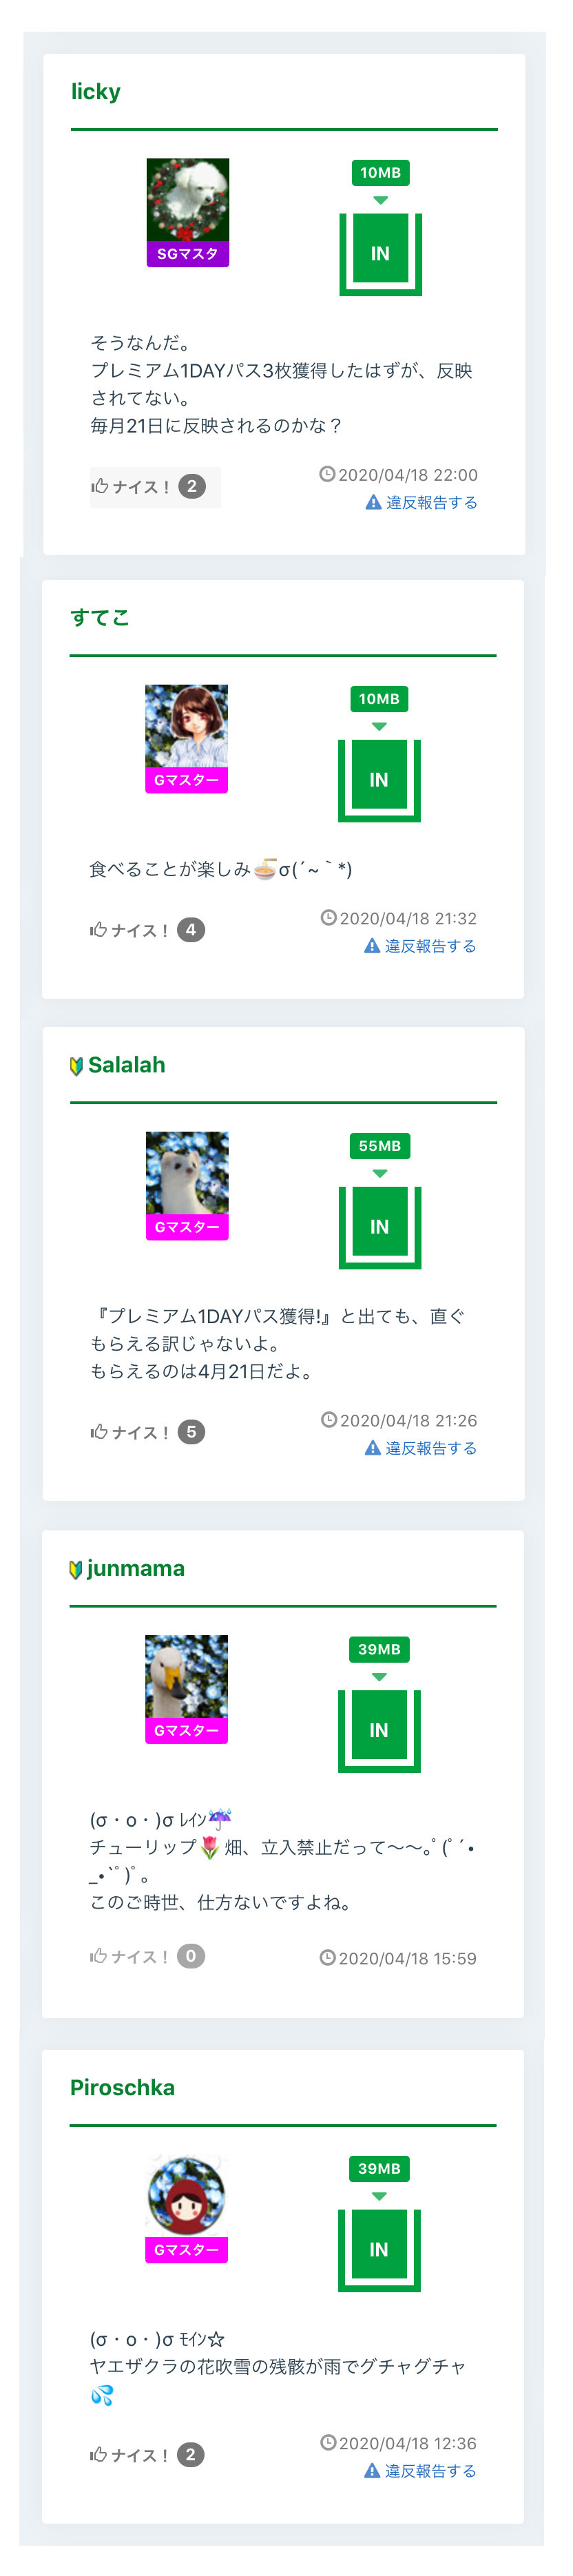Report violation on Salalah's 21:26 post
Viewport: 573px width, 2576px height.
pyautogui.click(x=430, y=1448)
